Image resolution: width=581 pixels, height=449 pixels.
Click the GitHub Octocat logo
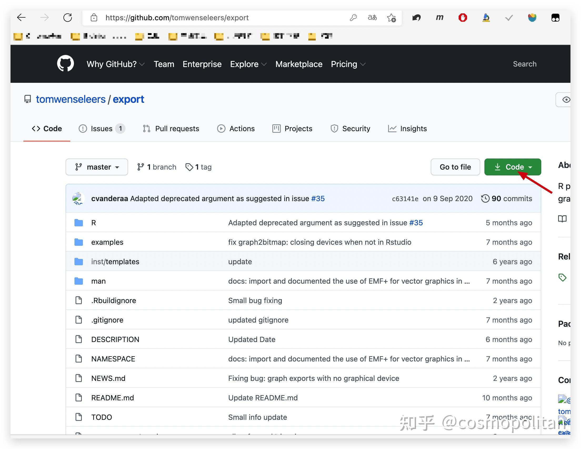[x=65, y=64]
